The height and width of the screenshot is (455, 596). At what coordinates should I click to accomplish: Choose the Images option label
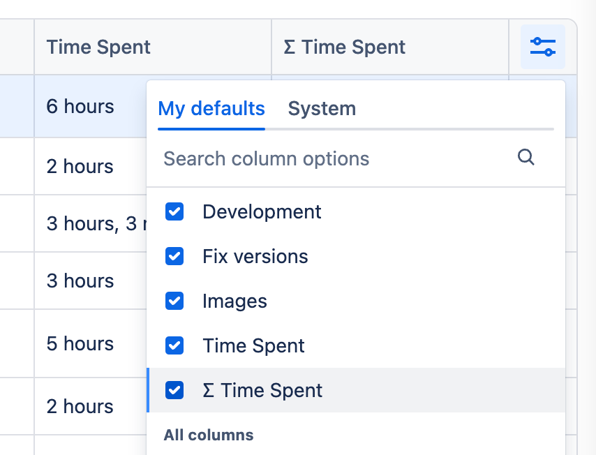coord(234,301)
